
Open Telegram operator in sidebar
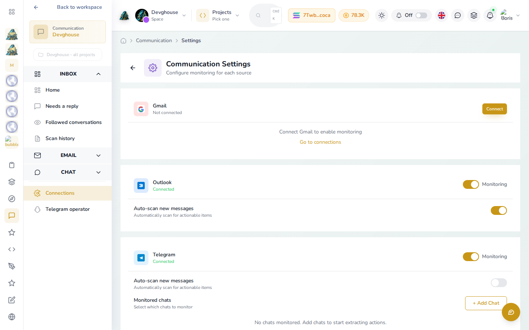coord(68,209)
